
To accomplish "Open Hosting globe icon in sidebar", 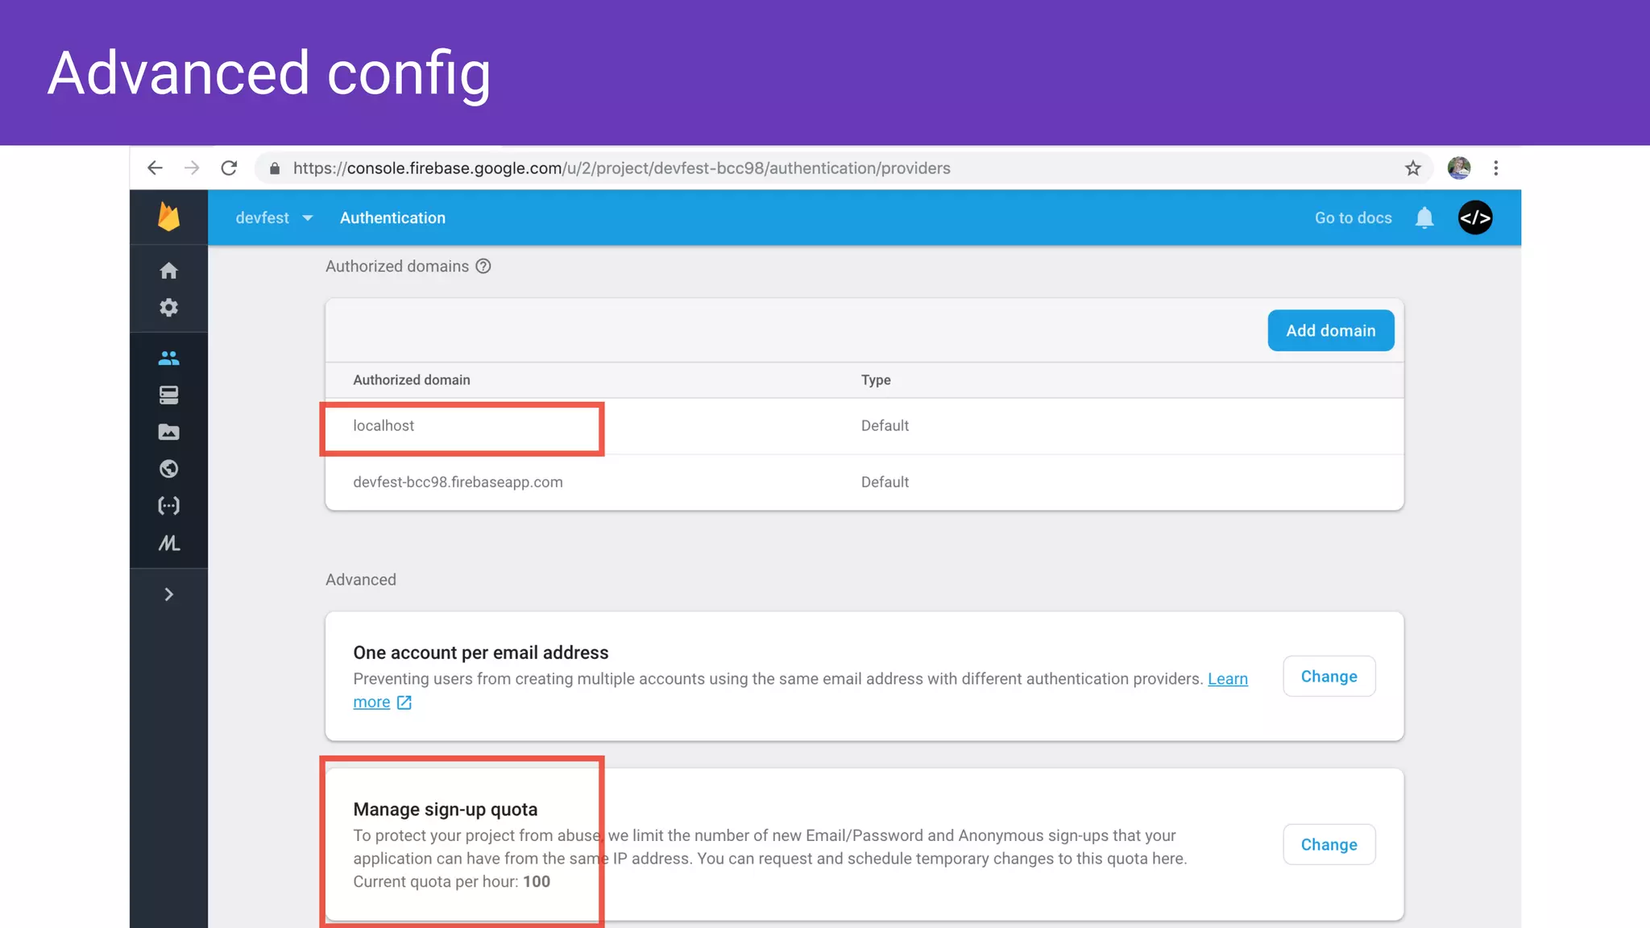I will coord(168,469).
